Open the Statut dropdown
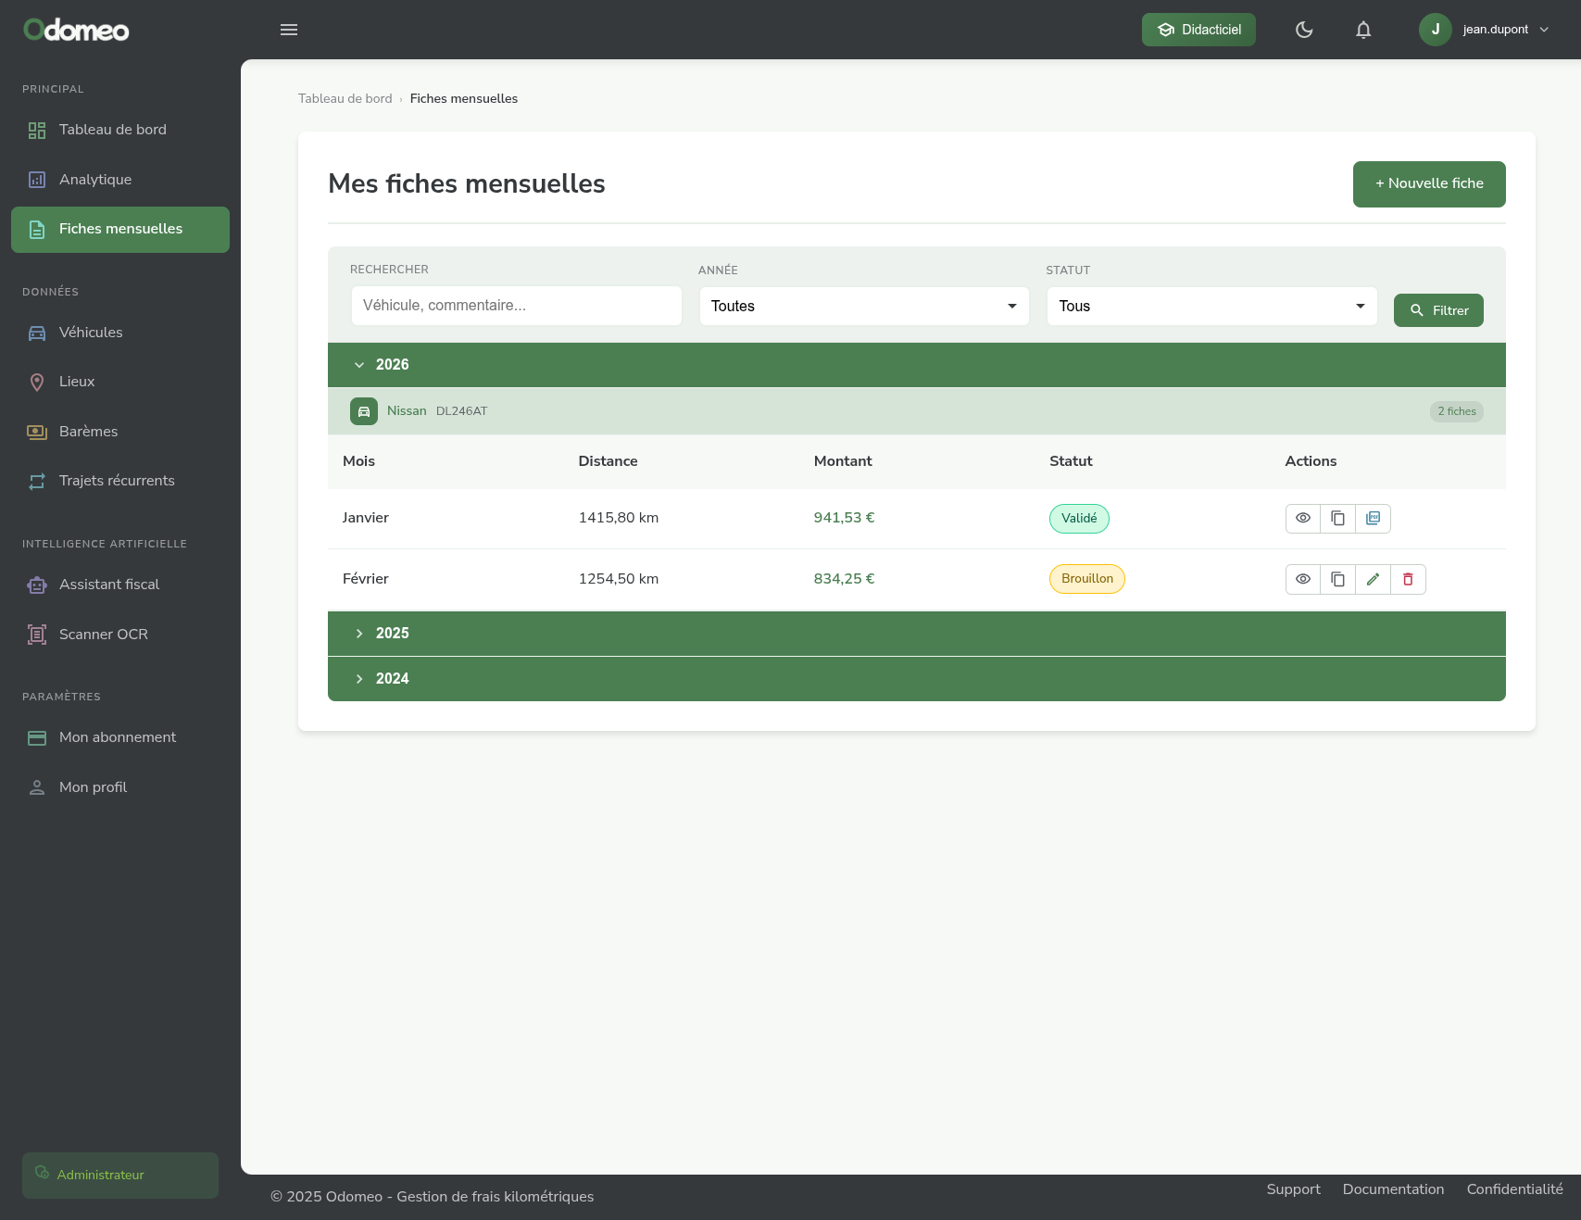 coord(1211,307)
